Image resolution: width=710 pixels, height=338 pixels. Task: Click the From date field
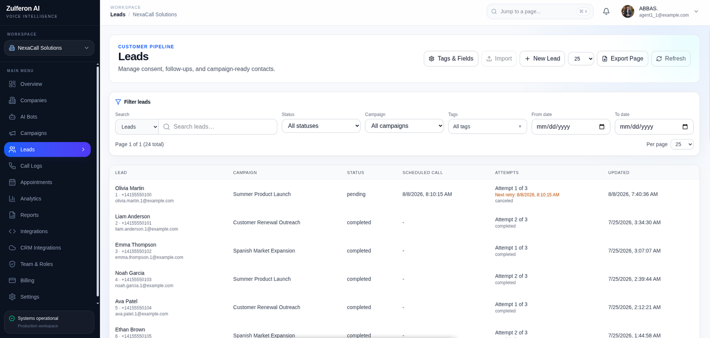click(x=571, y=127)
